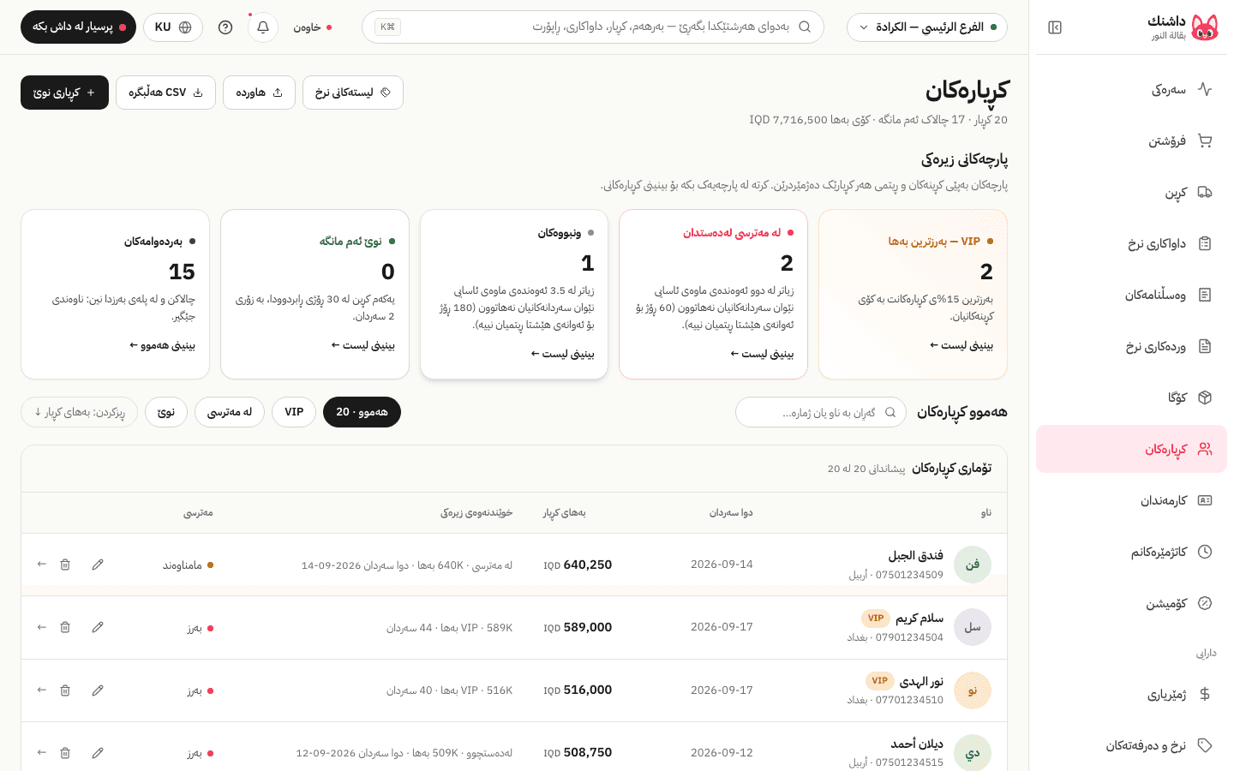Edit نور الهدى customer pencil icon
This screenshot has height=771, width=1234.
coord(98,690)
